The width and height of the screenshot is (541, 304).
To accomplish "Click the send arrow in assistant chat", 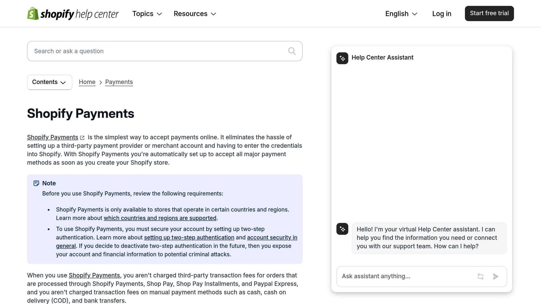I will click(x=496, y=276).
